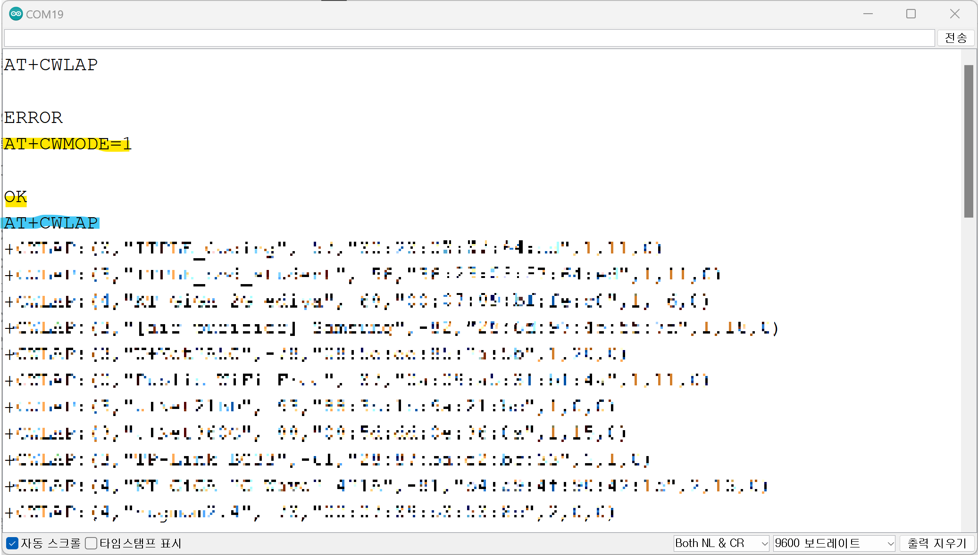Toggle the 자동 스크롤 autoscroll checkbox
978x555 pixels.
(13, 543)
